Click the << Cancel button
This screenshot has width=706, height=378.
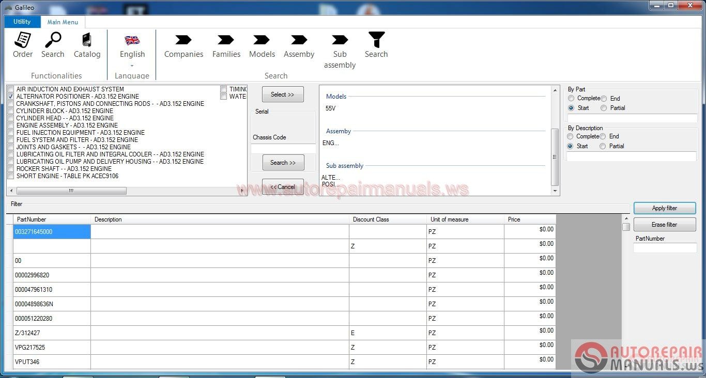tap(283, 186)
